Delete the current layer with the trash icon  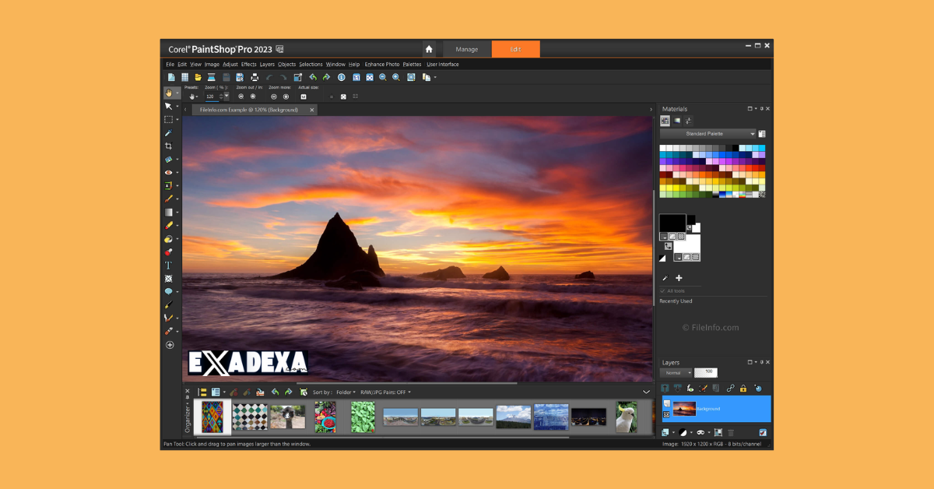pos(731,431)
